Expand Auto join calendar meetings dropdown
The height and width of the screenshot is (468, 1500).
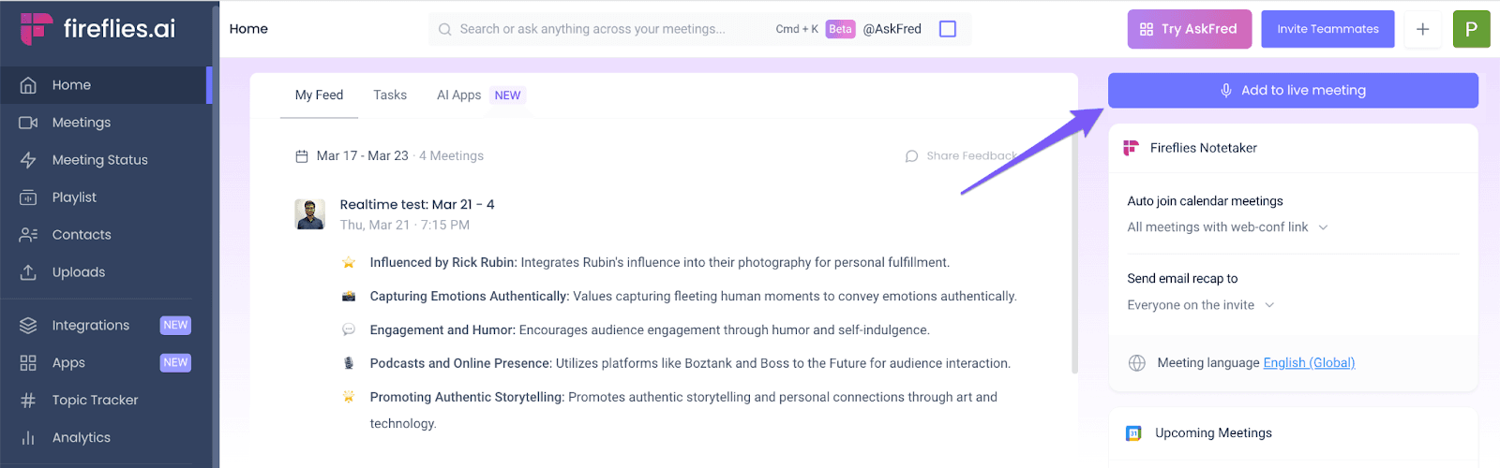click(x=1228, y=227)
